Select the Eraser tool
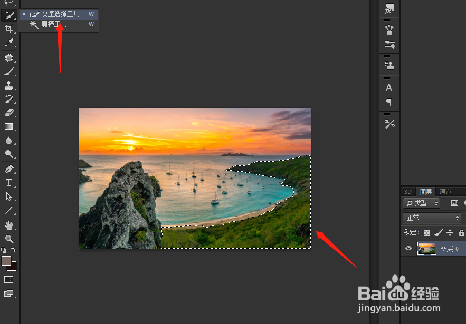The height and width of the screenshot is (324, 466). pos(9,113)
